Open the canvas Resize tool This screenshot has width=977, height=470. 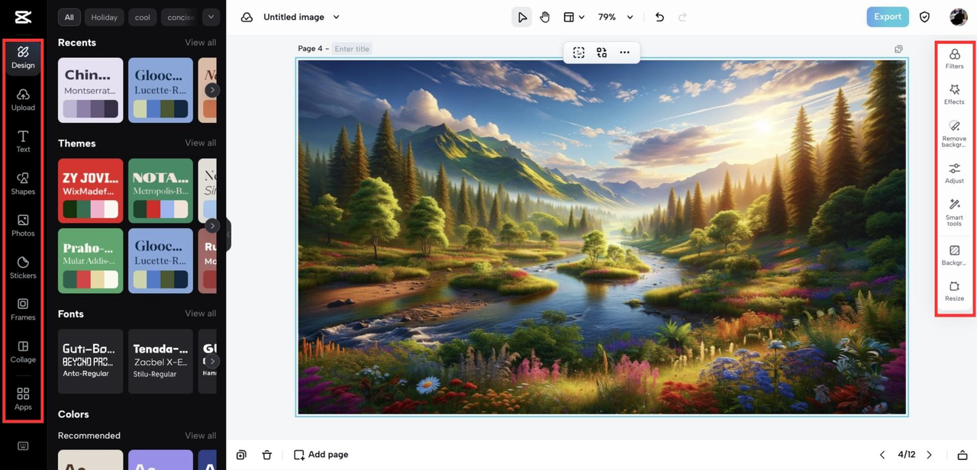click(954, 291)
